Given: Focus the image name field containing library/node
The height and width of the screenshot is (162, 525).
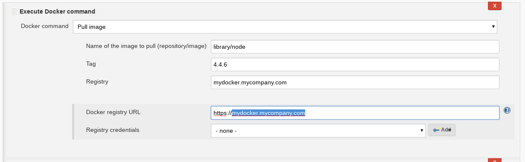Looking at the screenshot, I should click(355, 47).
